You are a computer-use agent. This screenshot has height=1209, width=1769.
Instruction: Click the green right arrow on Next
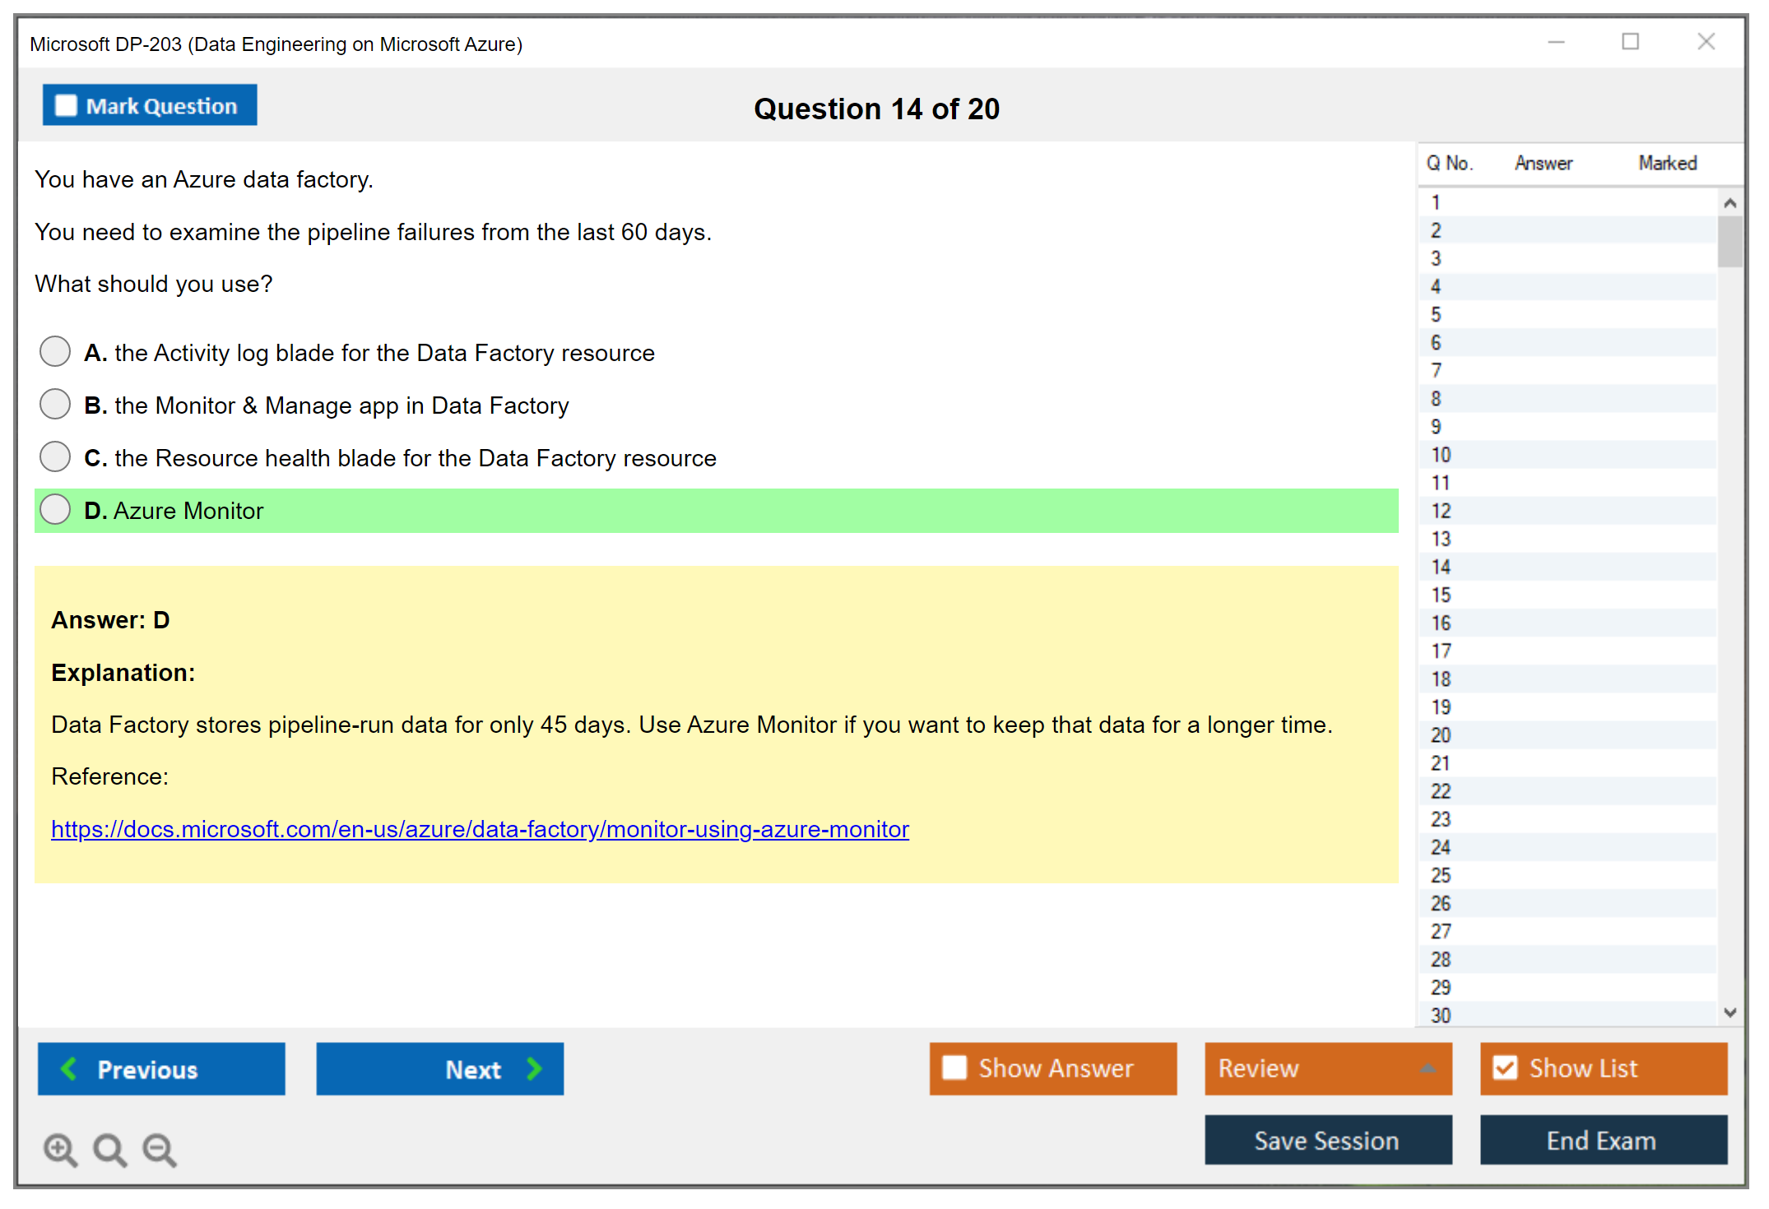point(534,1068)
